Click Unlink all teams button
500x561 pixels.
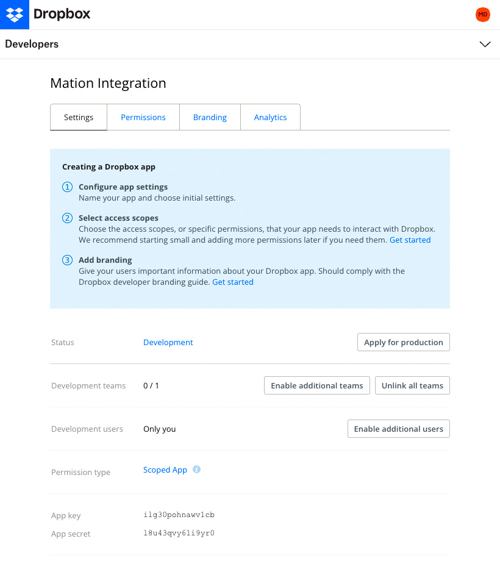pos(412,385)
